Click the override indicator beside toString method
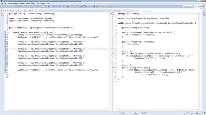The width and height of the screenshot is (206, 115). (x=114, y=67)
